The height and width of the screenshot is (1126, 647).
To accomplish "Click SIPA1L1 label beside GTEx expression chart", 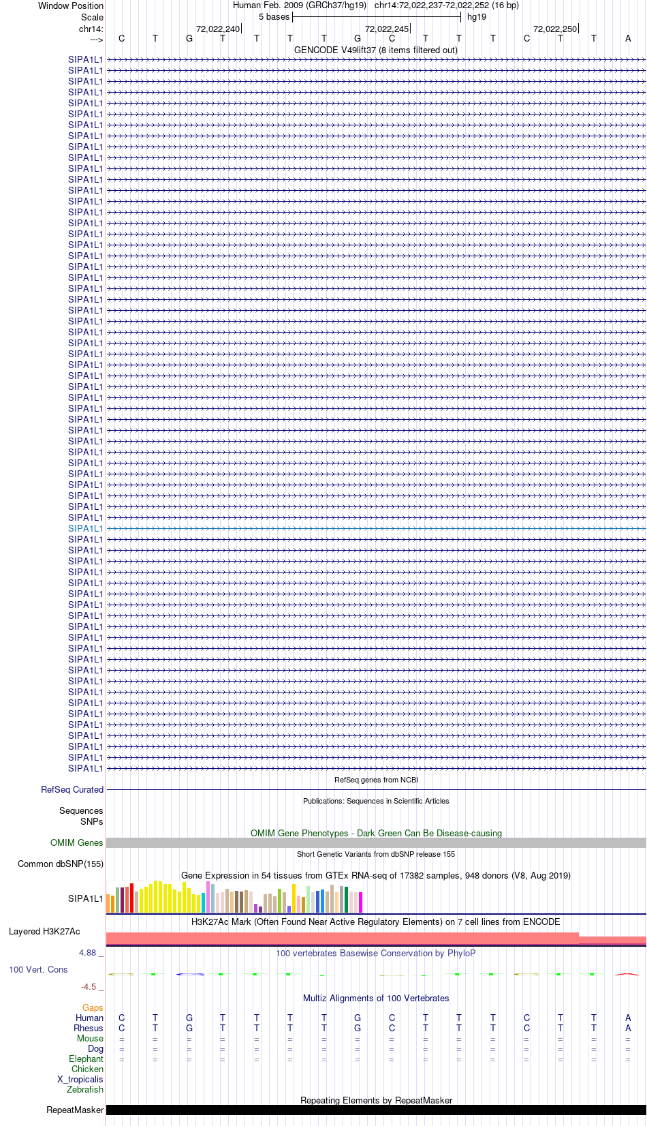I will pos(86,899).
